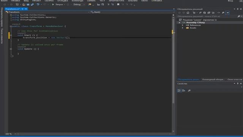This screenshot has height=137, width=243.
Task: Click the uncomment lines toolbar icon
Action: click(112, 5)
